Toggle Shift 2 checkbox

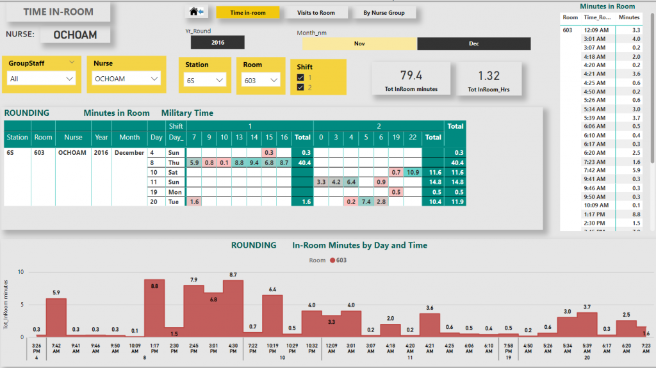(x=300, y=87)
